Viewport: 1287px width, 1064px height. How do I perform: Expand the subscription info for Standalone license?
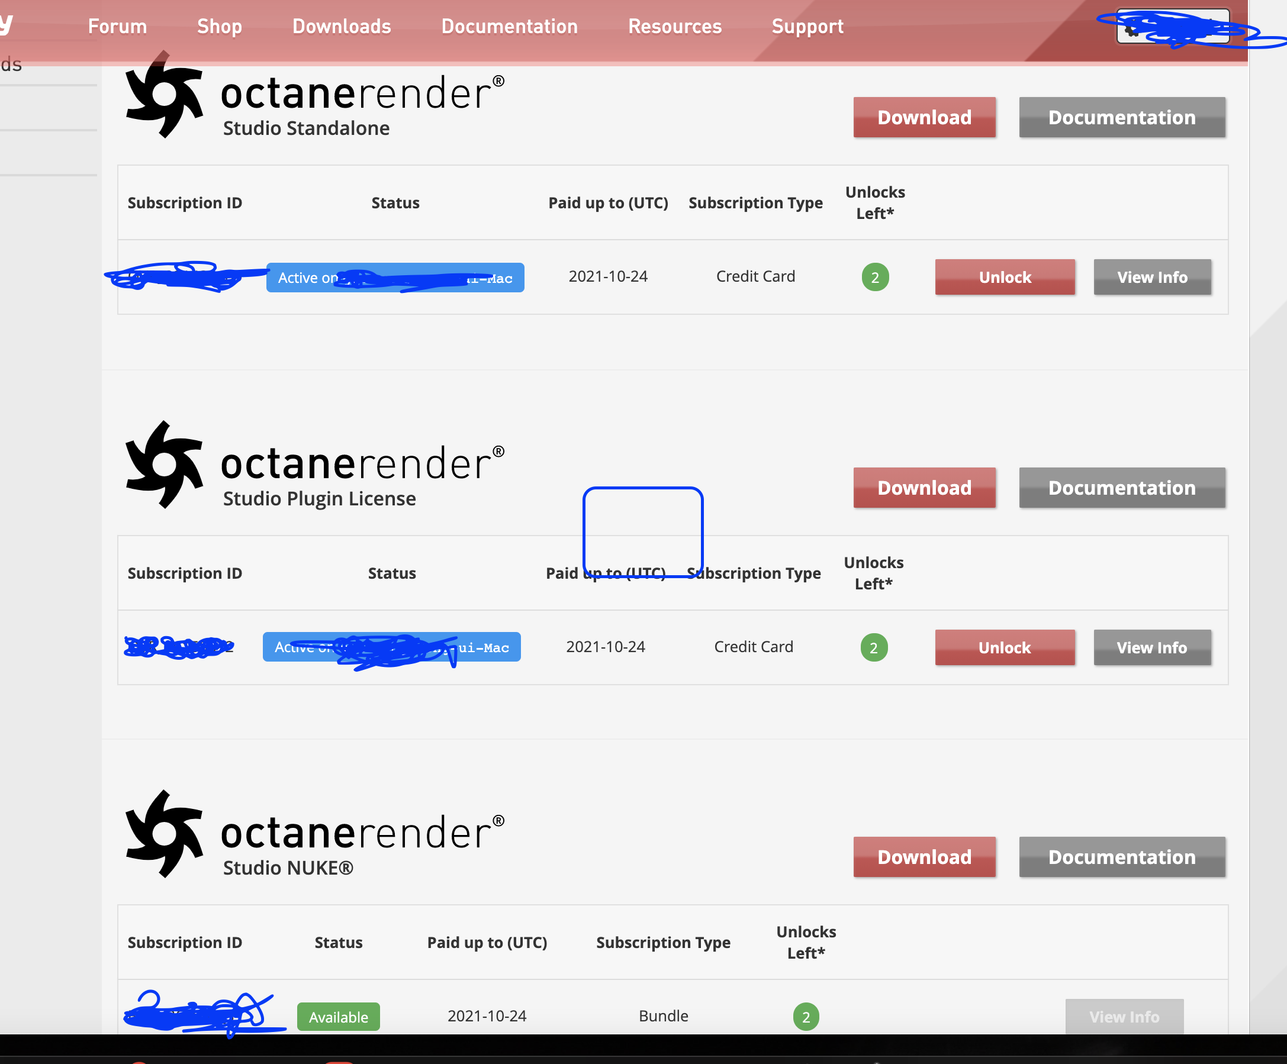(x=1152, y=277)
